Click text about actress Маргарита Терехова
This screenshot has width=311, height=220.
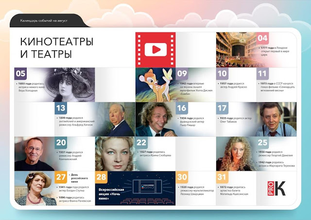pyautogui.click(x=276, y=164)
